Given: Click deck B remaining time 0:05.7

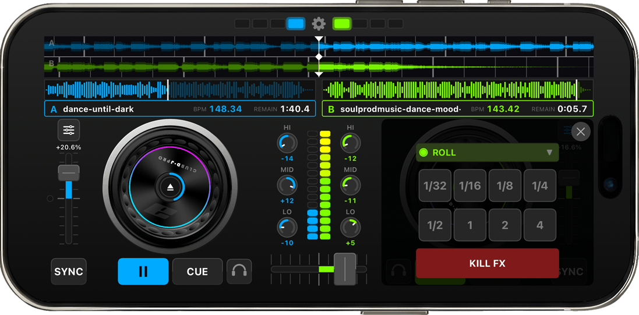Looking at the screenshot, I should [x=572, y=109].
